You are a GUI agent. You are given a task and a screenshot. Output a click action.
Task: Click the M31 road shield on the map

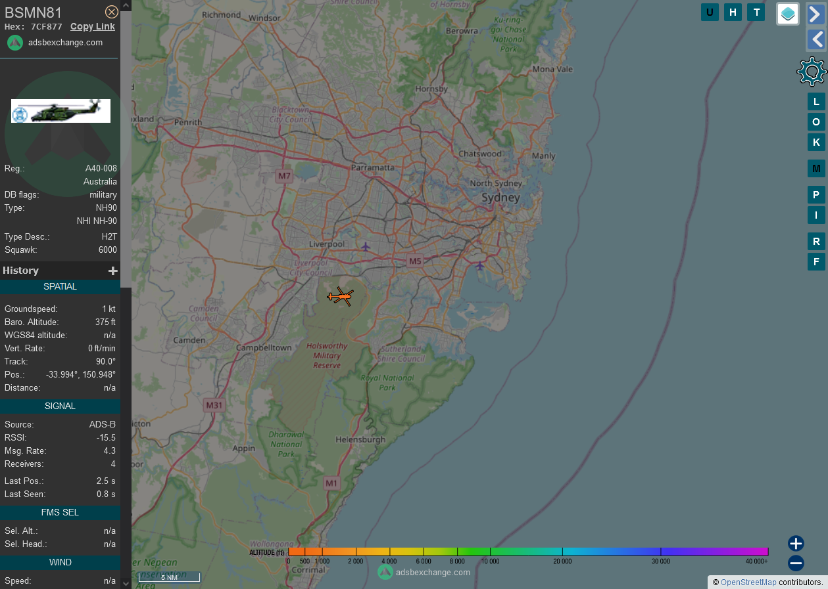(214, 405)
